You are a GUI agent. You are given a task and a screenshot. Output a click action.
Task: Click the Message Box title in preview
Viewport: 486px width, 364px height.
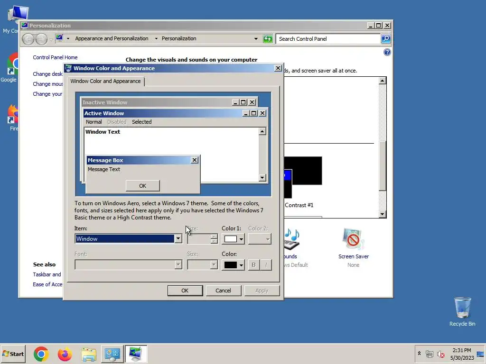click(x=105, y=160)
